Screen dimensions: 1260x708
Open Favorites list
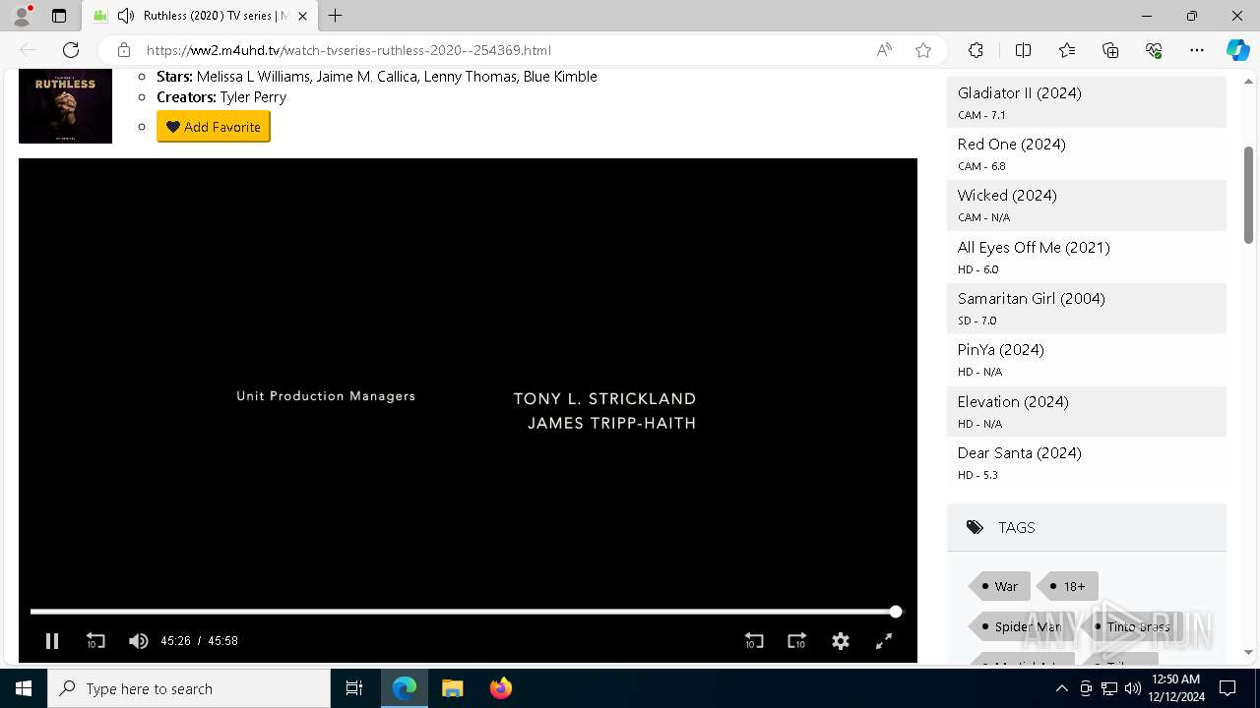pyautogui.click(x=1067, y=50)
